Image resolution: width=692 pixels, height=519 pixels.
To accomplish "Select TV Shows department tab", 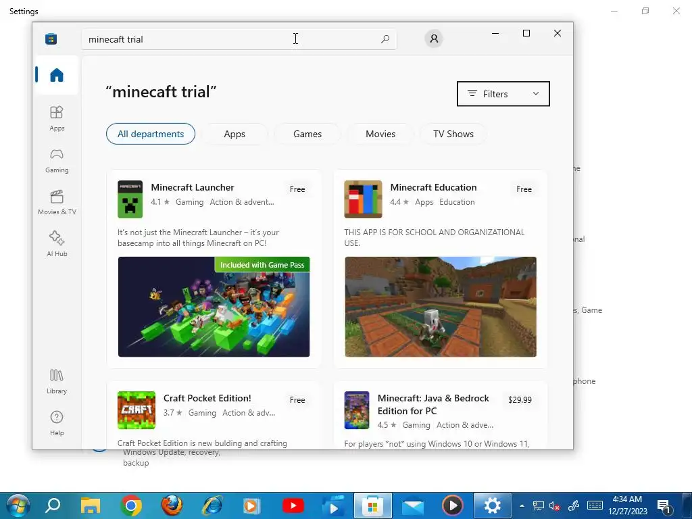I will point(453,134).
